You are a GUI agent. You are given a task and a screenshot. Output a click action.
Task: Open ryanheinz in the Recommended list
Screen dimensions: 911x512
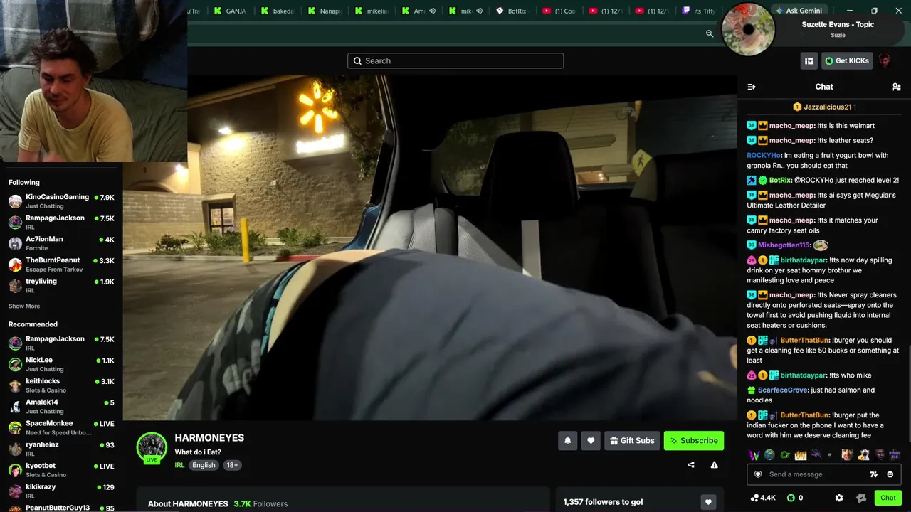point(61,449)
